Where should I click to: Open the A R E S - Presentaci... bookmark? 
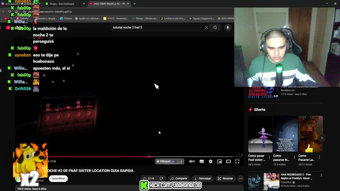click(x=116, y=19)
